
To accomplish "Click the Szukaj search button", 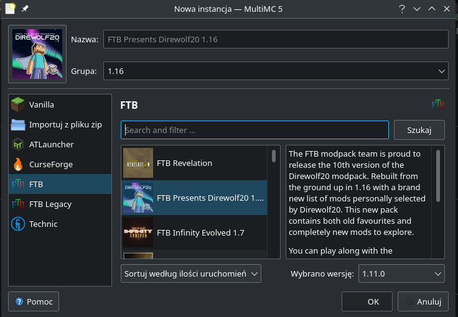I will [419, 130].
